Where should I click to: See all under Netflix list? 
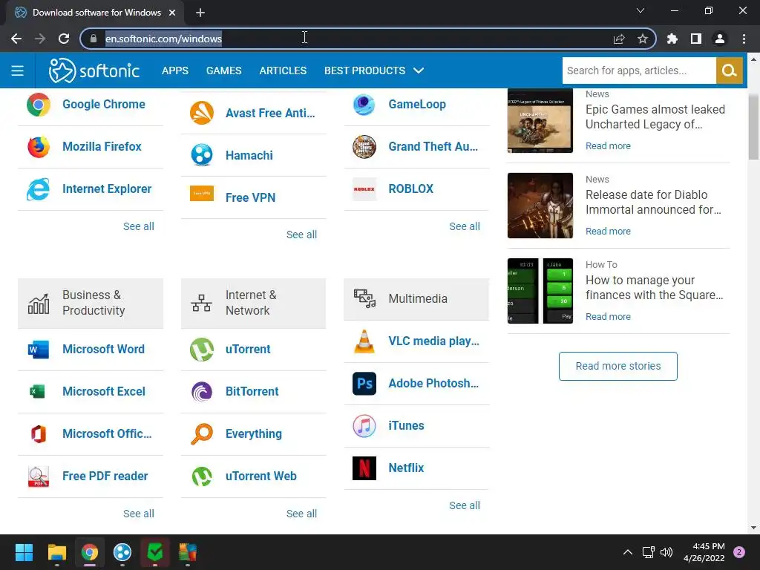click(x=465, y=505)
